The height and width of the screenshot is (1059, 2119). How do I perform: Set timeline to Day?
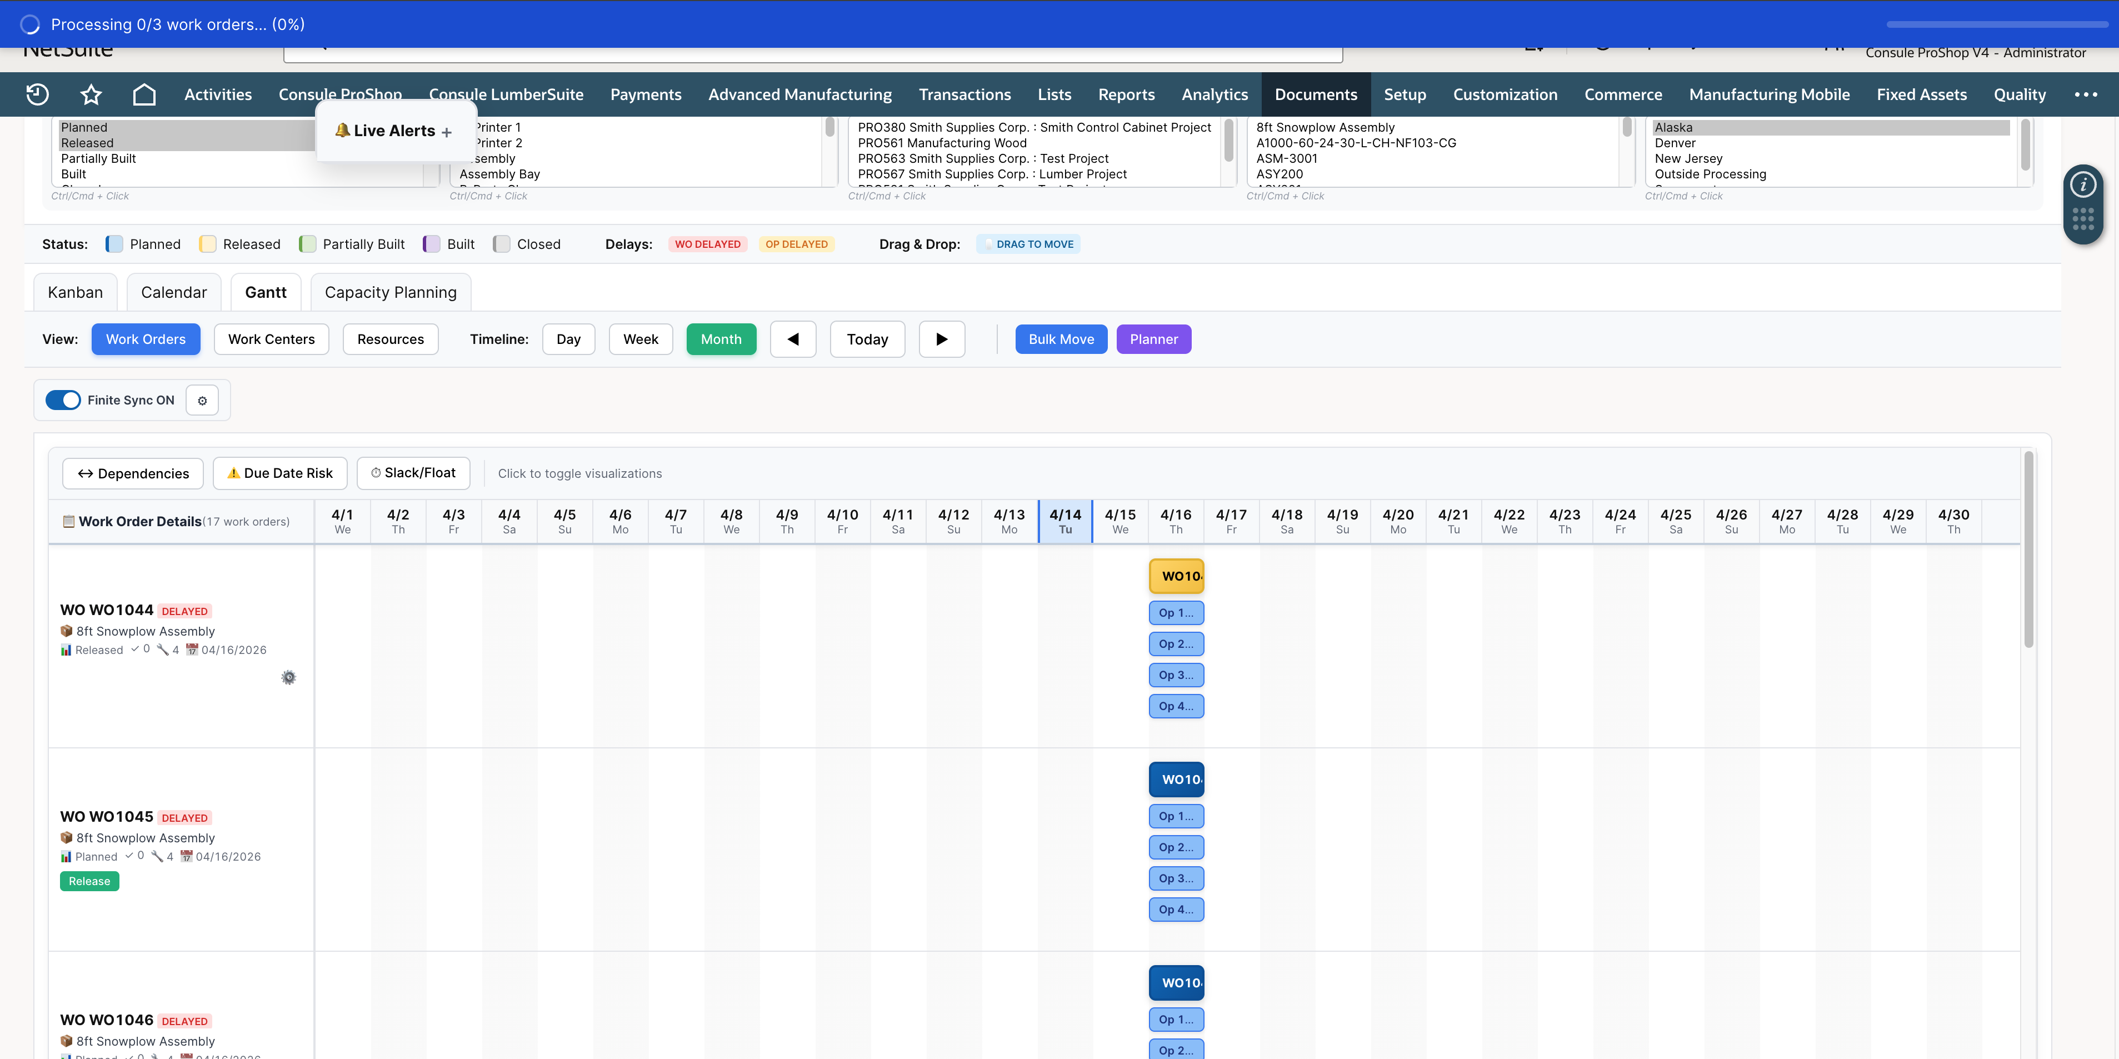(x=568, y=339)
